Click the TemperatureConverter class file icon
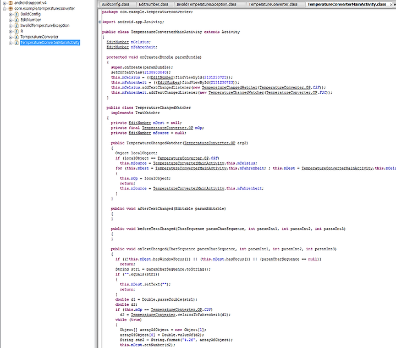396x348 pixels. coord(16,37)
